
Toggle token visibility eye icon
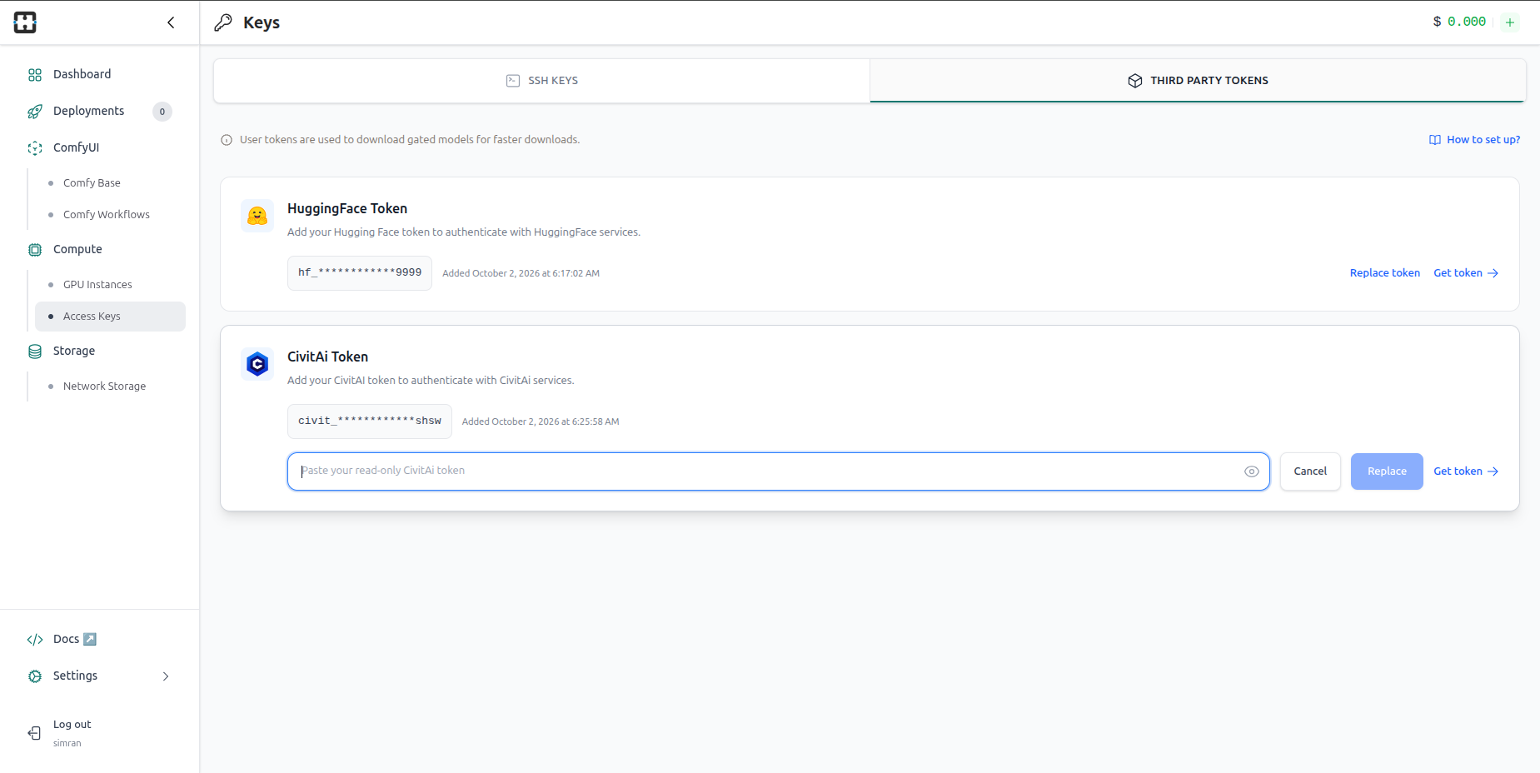[1251, 471]
